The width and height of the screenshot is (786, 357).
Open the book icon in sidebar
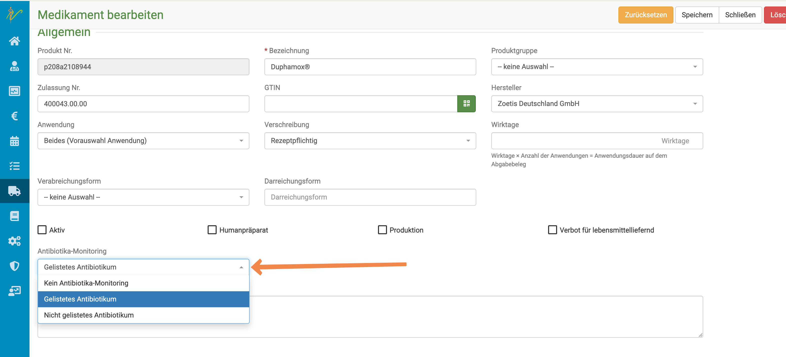click(14, 216)
